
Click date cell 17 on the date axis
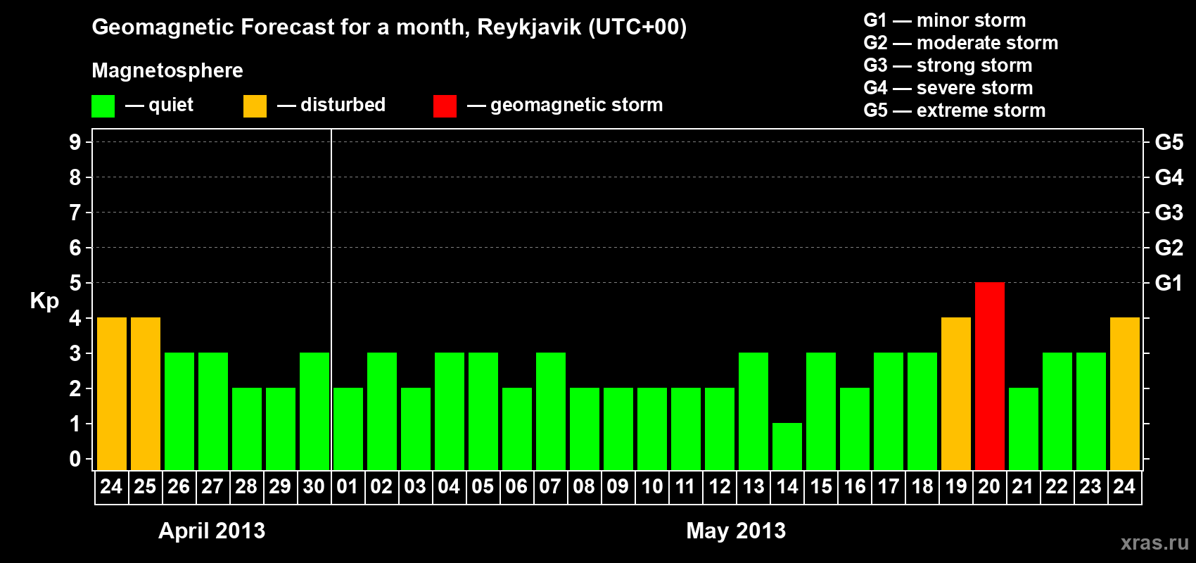889,487
